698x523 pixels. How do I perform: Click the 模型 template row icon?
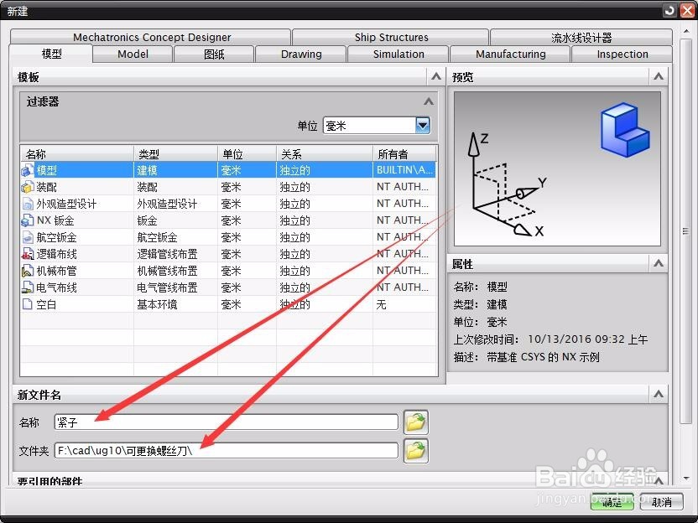(28, 170)
